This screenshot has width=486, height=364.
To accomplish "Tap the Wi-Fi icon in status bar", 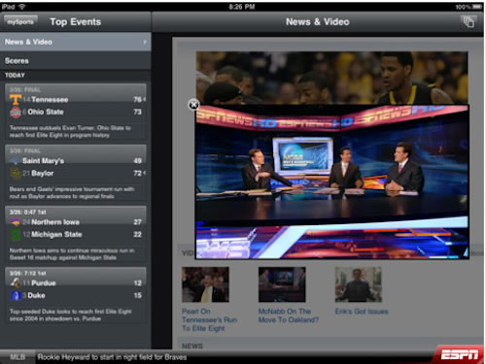I will [x=22, y=7].
